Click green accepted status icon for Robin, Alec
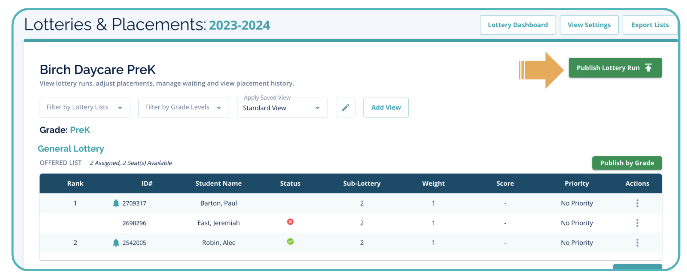 point(290,242)
